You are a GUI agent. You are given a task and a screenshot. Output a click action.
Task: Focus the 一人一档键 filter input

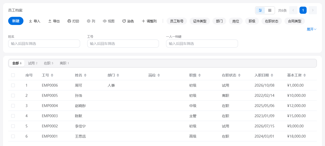(x=202, y=44)
